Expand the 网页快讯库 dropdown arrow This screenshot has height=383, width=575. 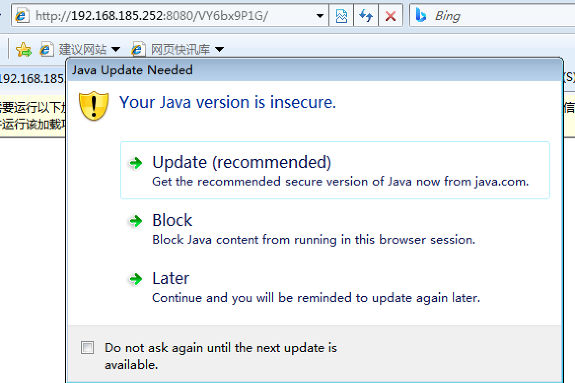tap(219, 49)
